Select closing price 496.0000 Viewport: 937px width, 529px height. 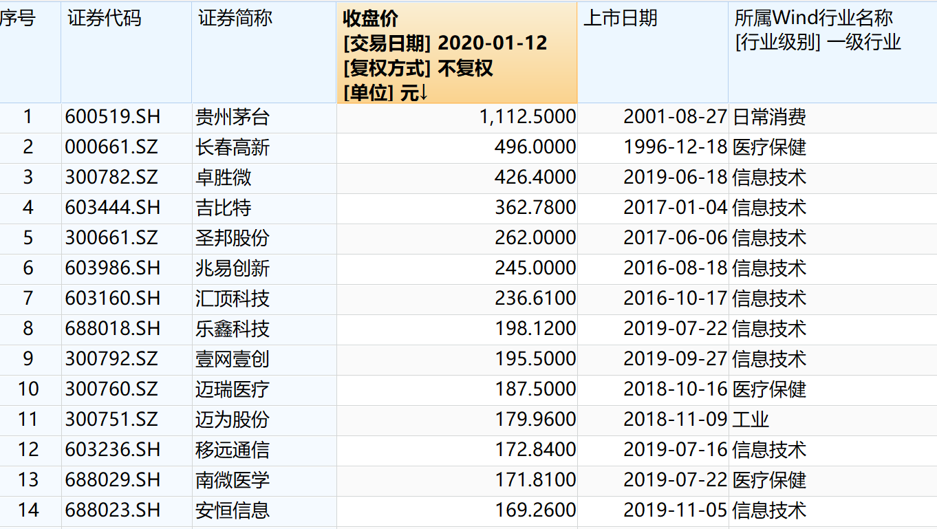point(535,147)
